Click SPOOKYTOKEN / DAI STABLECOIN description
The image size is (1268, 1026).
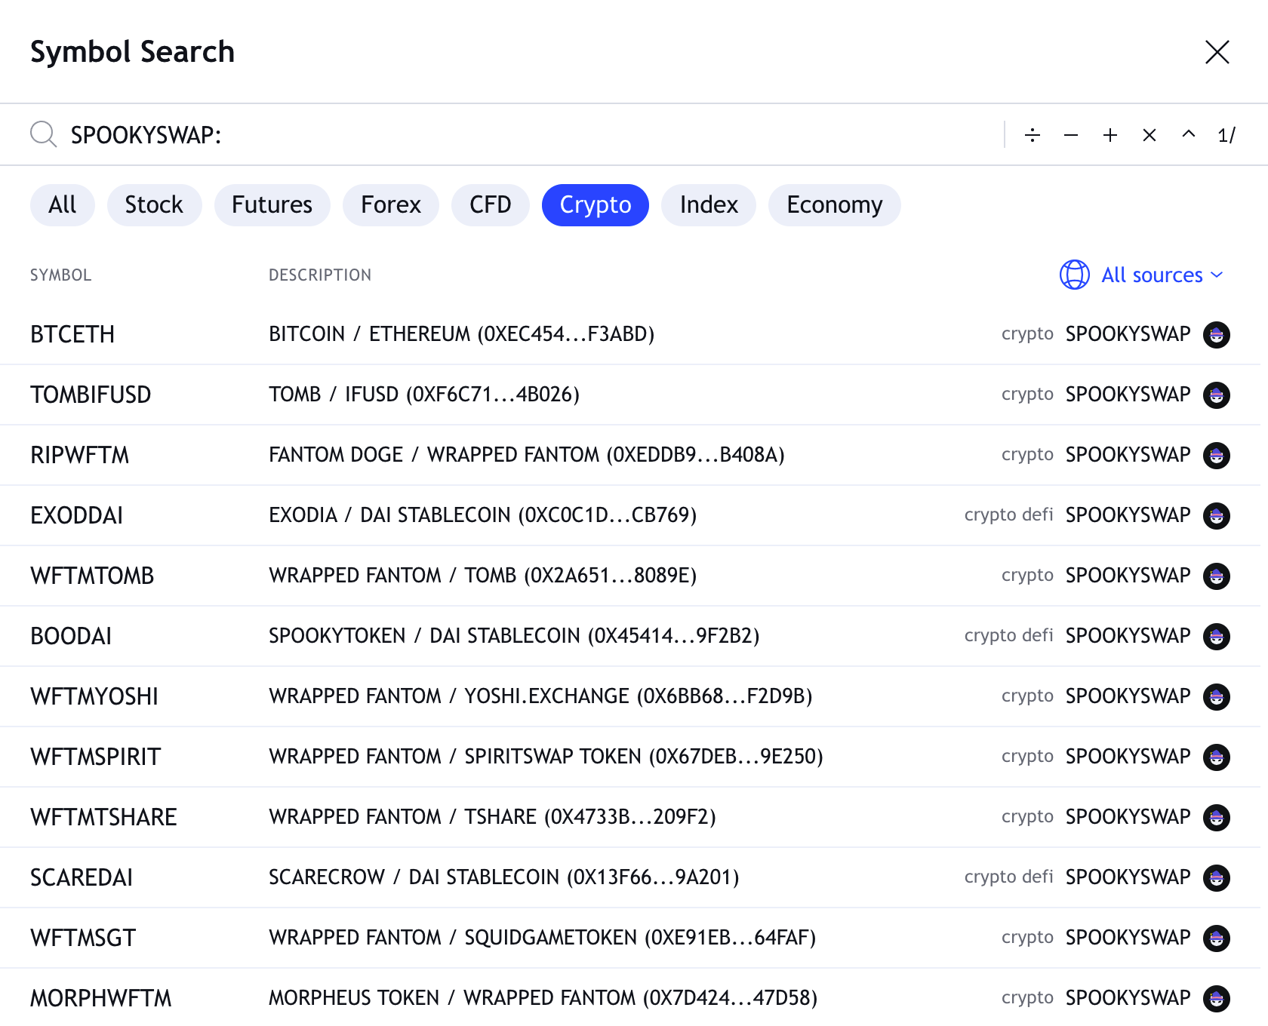[514, 636]
